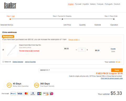Click the China warehouse heading

9,32
